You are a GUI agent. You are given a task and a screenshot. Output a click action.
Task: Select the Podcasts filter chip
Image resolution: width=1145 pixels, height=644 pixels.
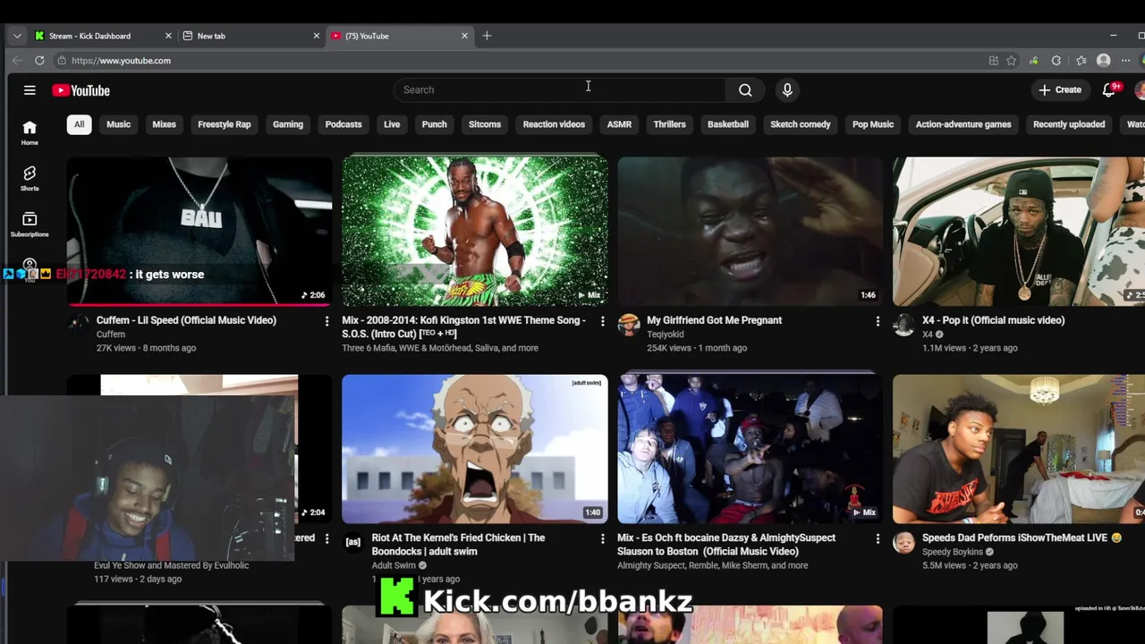pos(343,124)
